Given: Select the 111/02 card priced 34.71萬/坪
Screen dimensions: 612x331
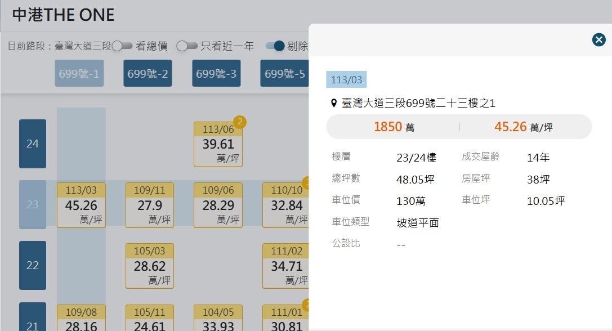Looking at the screenshot, I should (287, 266).
